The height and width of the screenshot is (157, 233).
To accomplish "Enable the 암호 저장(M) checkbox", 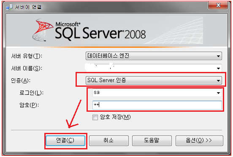I will click(x=95, y=117).
